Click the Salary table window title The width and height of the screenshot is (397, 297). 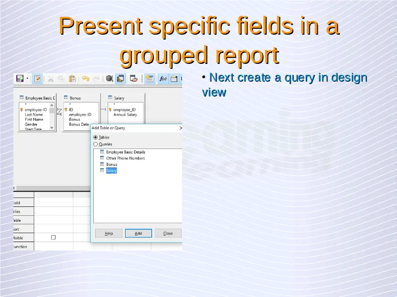[x=119, y=98]
